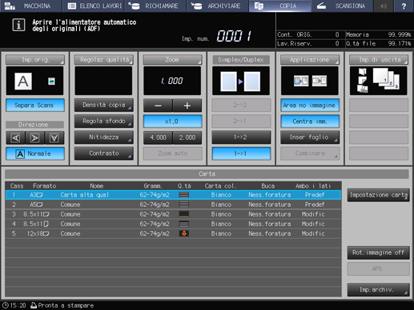Screen dimensions: 414x310
Task: Set direction to upside-down A icon
Action: pyautogui.click(x=54, y=138)
